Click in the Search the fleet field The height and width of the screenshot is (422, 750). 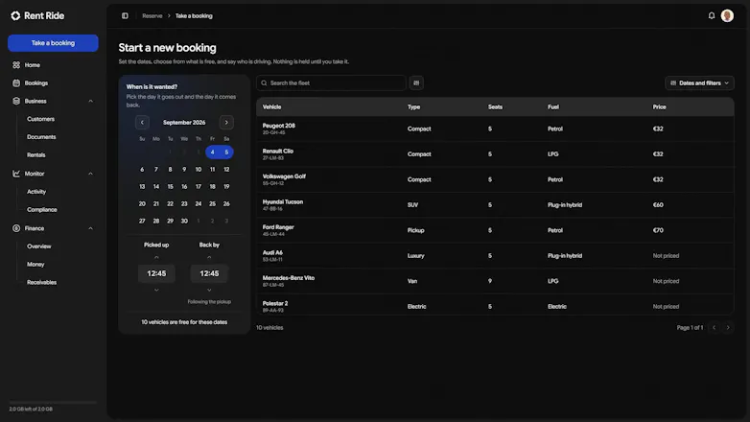click(331, 83)
